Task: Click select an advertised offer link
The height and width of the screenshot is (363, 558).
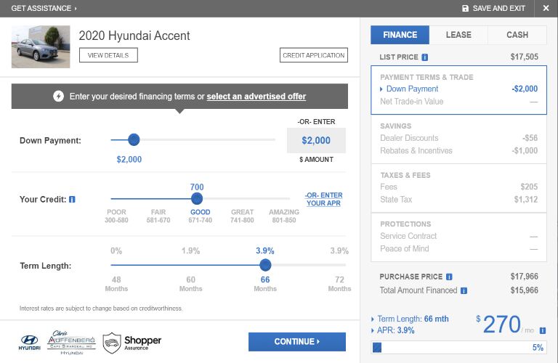Action: pyautogui.click(x=256, y=97)
